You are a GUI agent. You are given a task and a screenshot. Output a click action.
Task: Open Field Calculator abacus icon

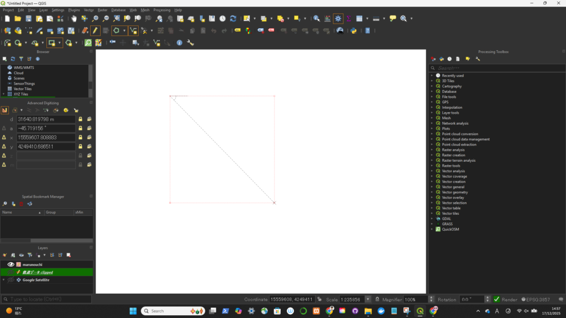pyautogui.click(x=327, y=18)
